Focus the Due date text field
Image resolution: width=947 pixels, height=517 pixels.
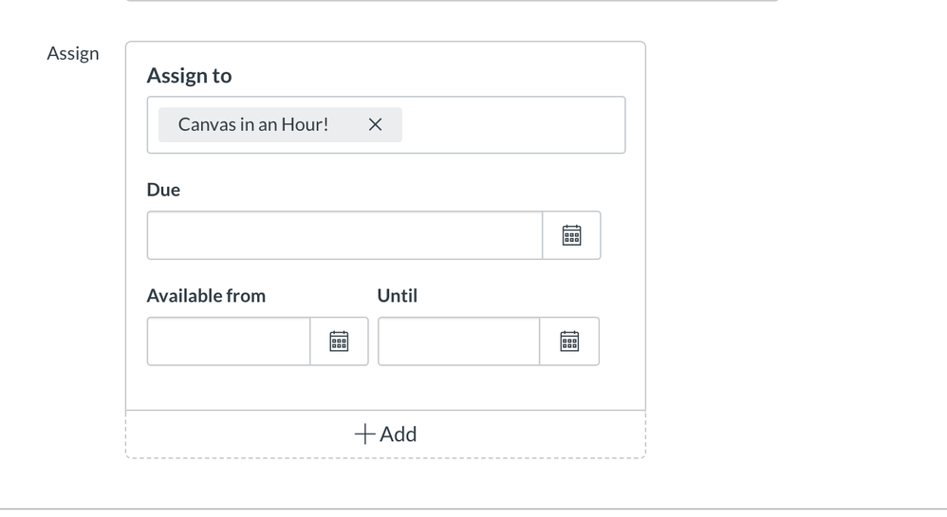pos(344,235)
